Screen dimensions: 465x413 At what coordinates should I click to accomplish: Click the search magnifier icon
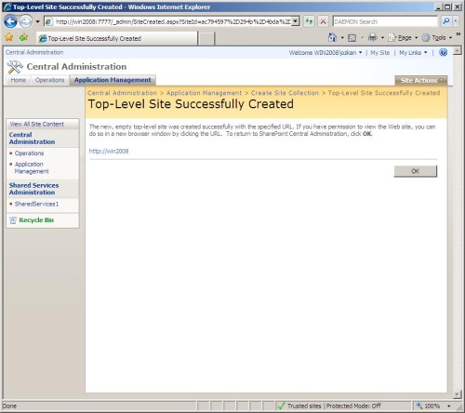[446, 21]
